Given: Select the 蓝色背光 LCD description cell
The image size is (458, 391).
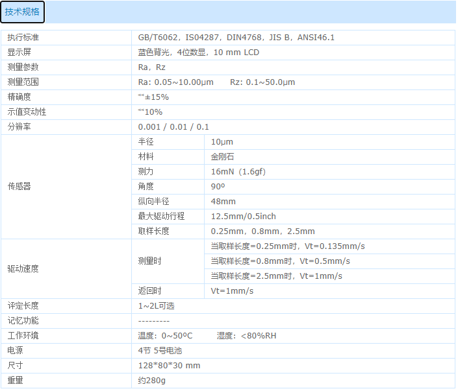Looking at the screenshot, I should [x=198, y=53].
